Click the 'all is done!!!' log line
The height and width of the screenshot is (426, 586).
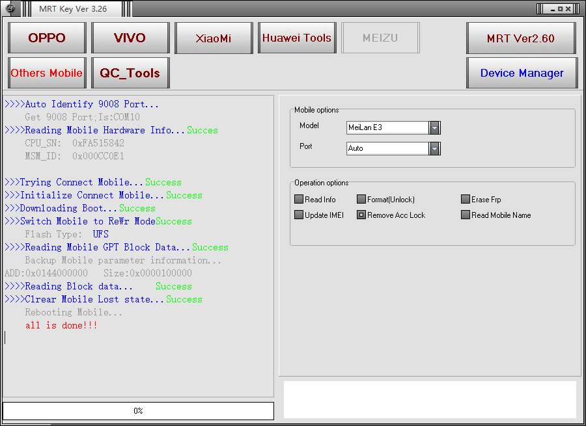click(x=61, y=325)
